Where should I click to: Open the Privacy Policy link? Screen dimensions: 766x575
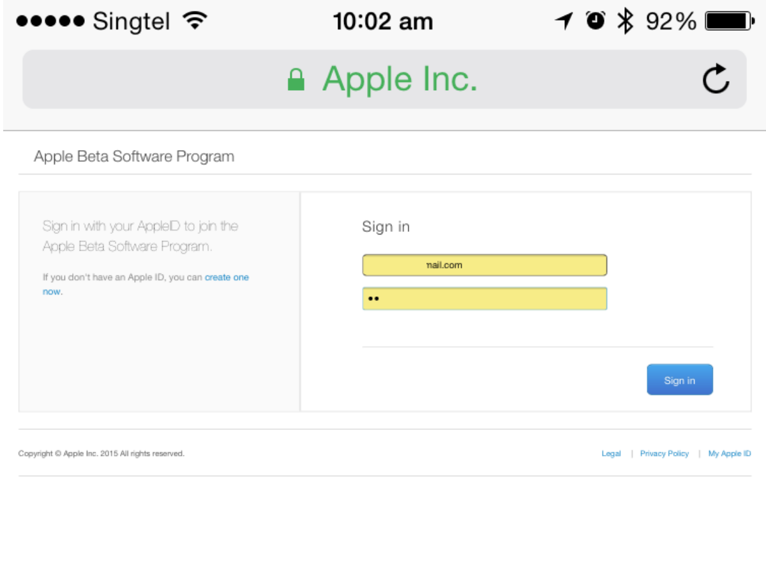[665, 454]
